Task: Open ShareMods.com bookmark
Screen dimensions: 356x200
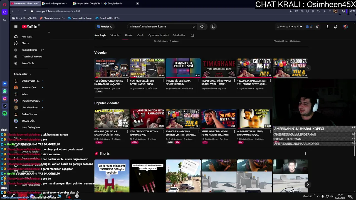Action: tap(52, 18)
